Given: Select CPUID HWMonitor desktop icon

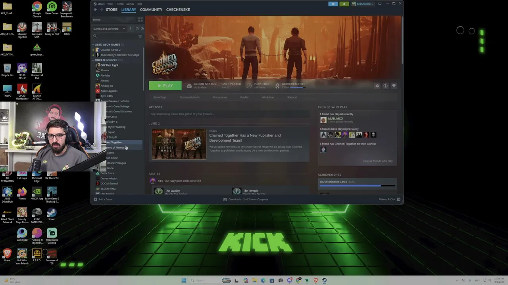Looking at the screenshot, I should [22, 92].
